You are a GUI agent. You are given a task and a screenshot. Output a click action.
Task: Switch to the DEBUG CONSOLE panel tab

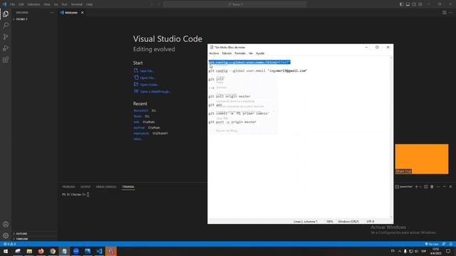[x=106, y=186]
